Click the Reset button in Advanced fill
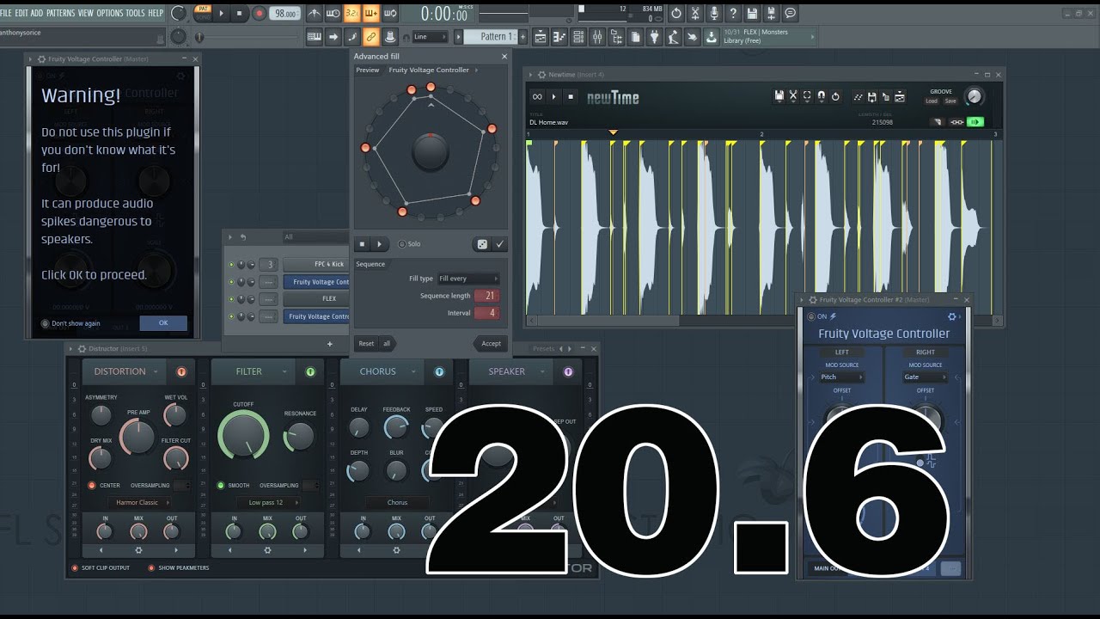Image resolution: width=1100 pixels, height=619 pixels. pos(366,344)
